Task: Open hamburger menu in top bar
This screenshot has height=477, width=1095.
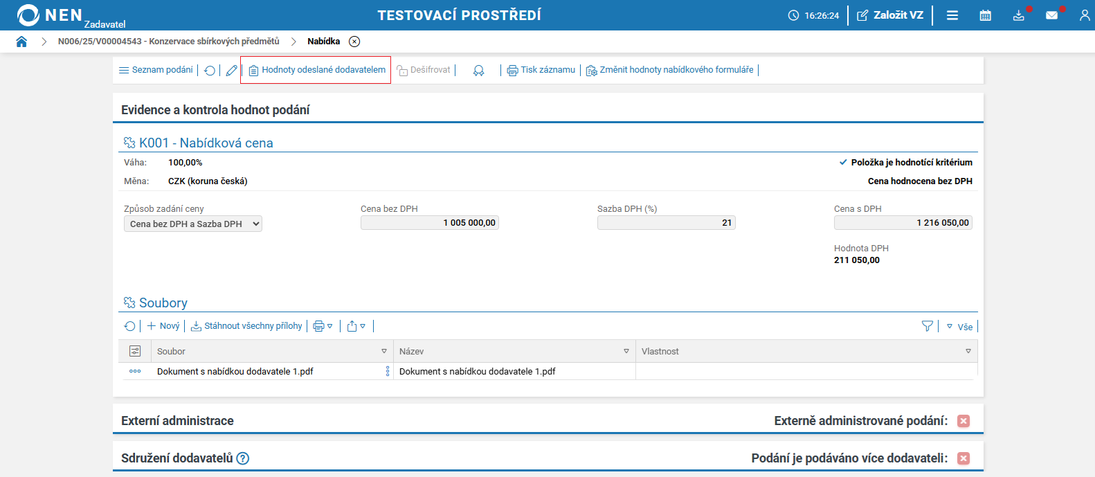Action: tap(952, 15)
